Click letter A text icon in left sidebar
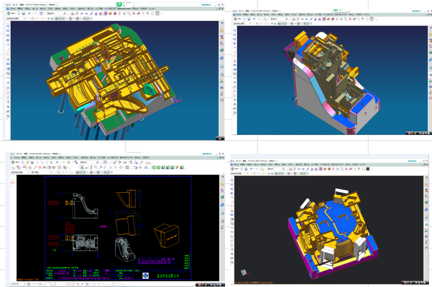This screenshot has width=432, height=287. tap(8, 106)
